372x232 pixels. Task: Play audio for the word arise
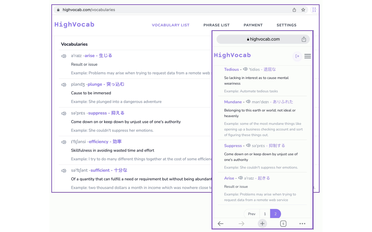[x=64, y=56]
